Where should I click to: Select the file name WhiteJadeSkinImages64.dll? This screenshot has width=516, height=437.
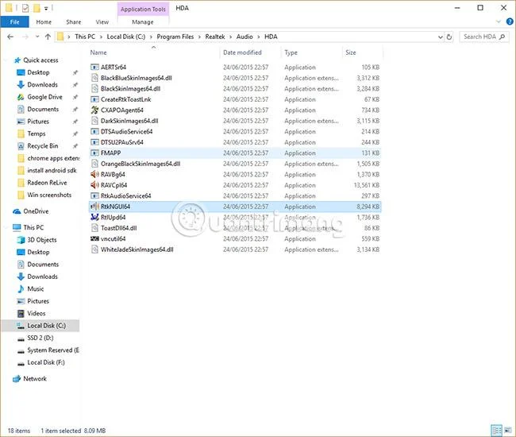[137, 249]
